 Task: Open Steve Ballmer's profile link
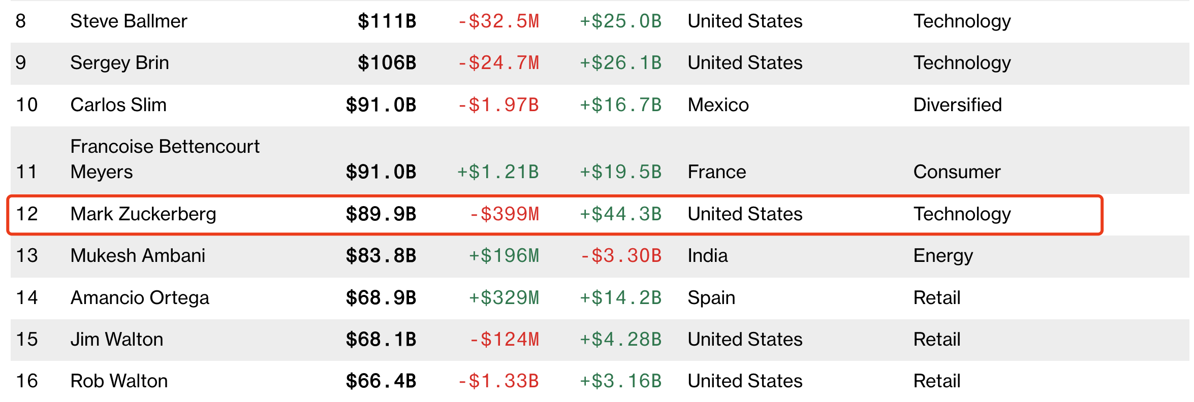tap(129, 21)
